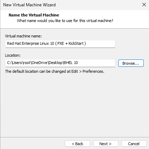
Task: Click the Virtual machine name field
Action: tap(60, 44)
